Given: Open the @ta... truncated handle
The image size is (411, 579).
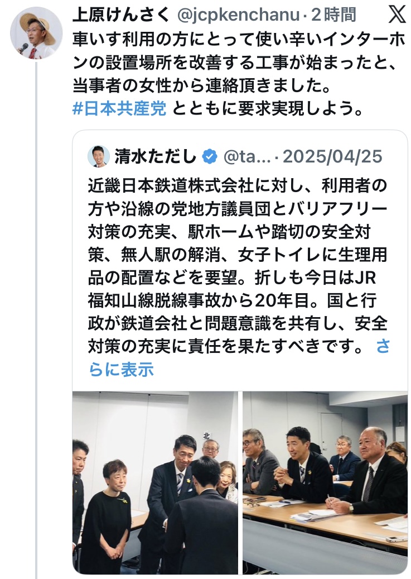Looking at the screenshot, I should click(x=247, y=156).
